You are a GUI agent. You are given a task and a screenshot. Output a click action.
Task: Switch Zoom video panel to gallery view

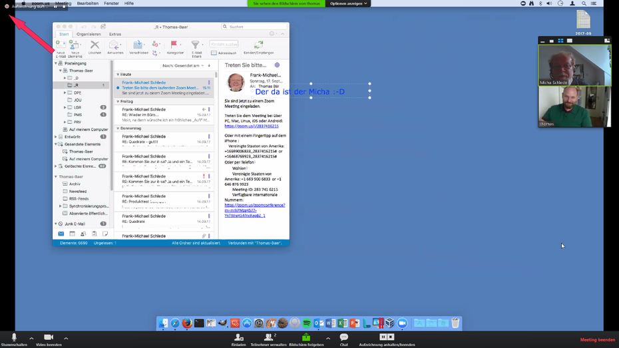point(560,41)
